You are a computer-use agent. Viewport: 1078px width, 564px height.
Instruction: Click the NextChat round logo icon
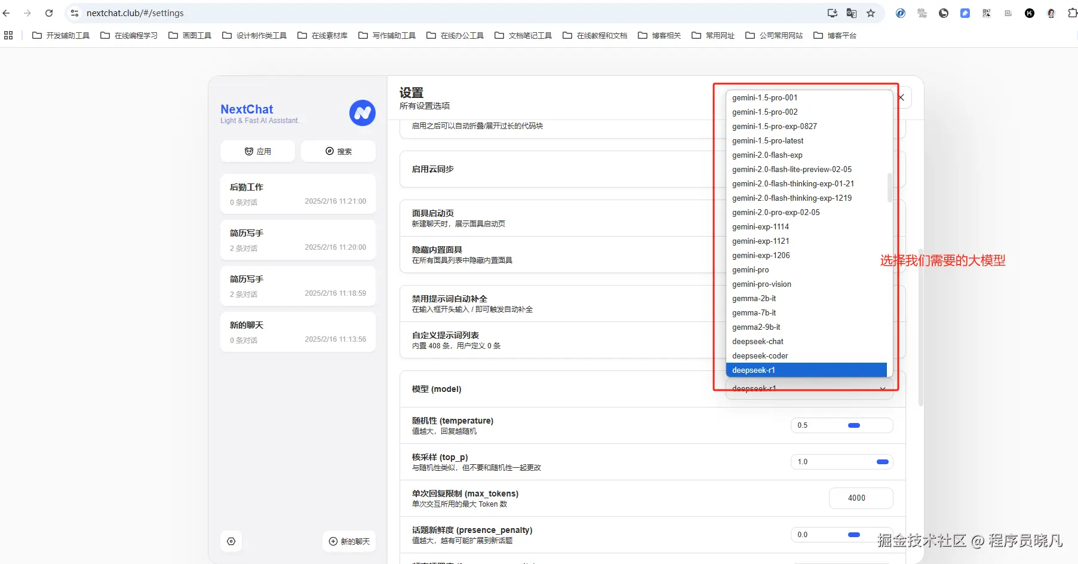pos(363,113)
